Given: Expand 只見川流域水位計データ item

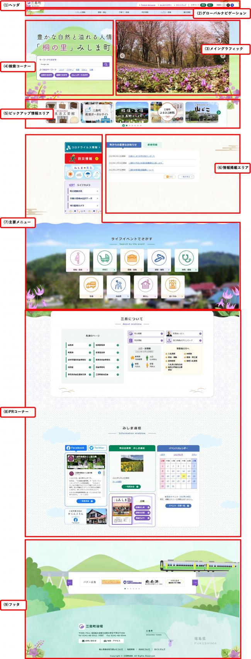Looking at the screenshot, I should (x=83, y=198).
